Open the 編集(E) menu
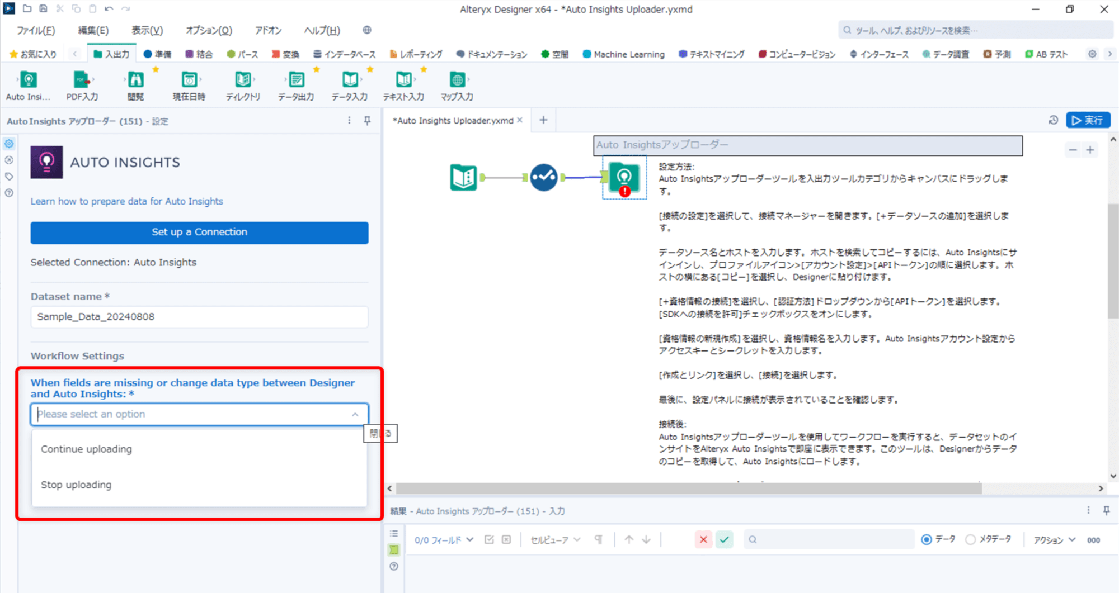The width and height of the screenshot is (1119, 593). click(x=93, y=30)
